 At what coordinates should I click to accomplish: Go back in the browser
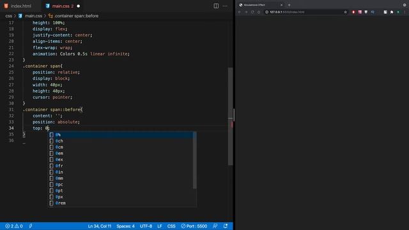(x=240, y=12)
